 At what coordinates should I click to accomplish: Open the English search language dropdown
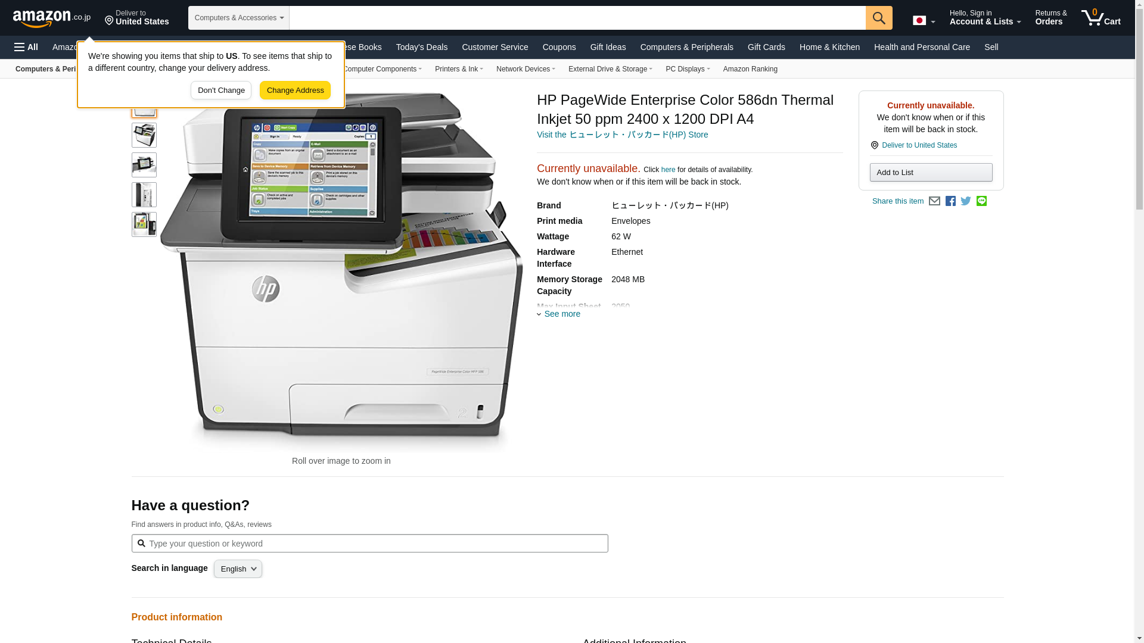238,569
